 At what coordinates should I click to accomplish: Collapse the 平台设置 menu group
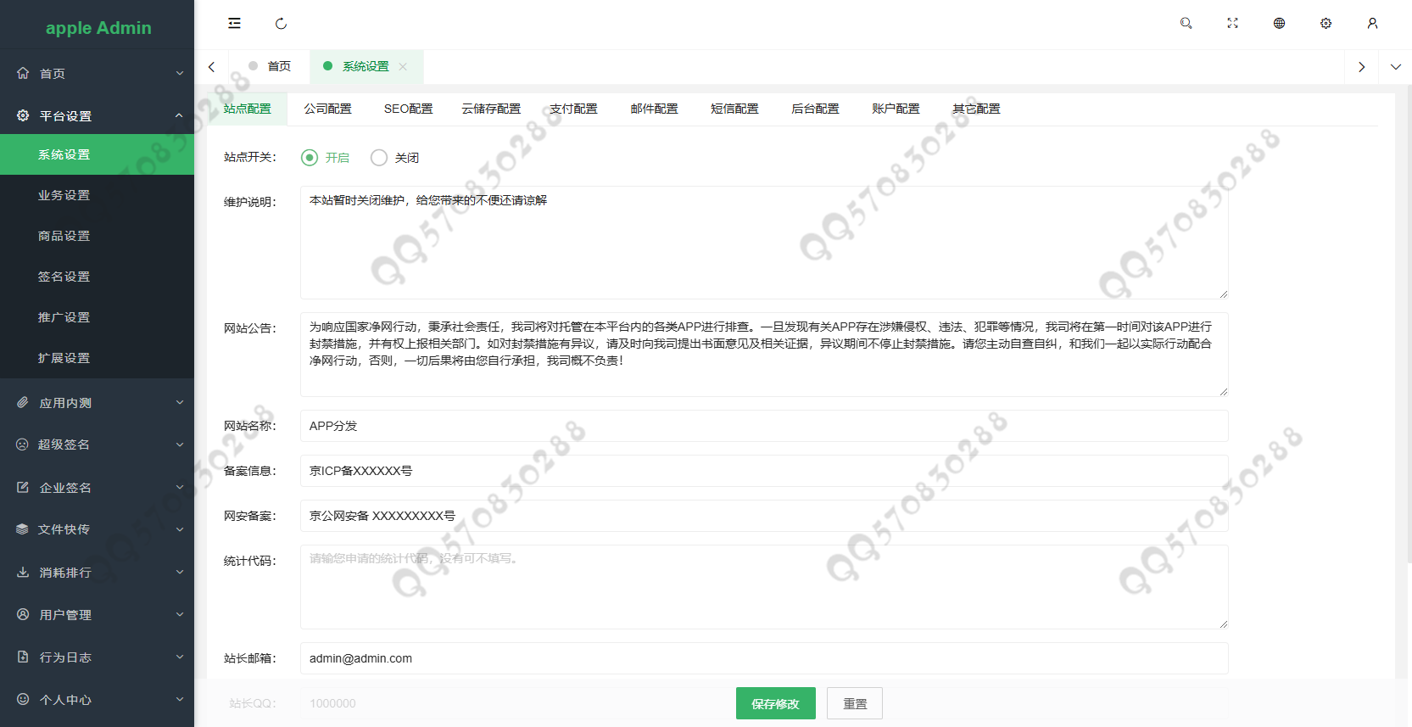click(98, 116)
